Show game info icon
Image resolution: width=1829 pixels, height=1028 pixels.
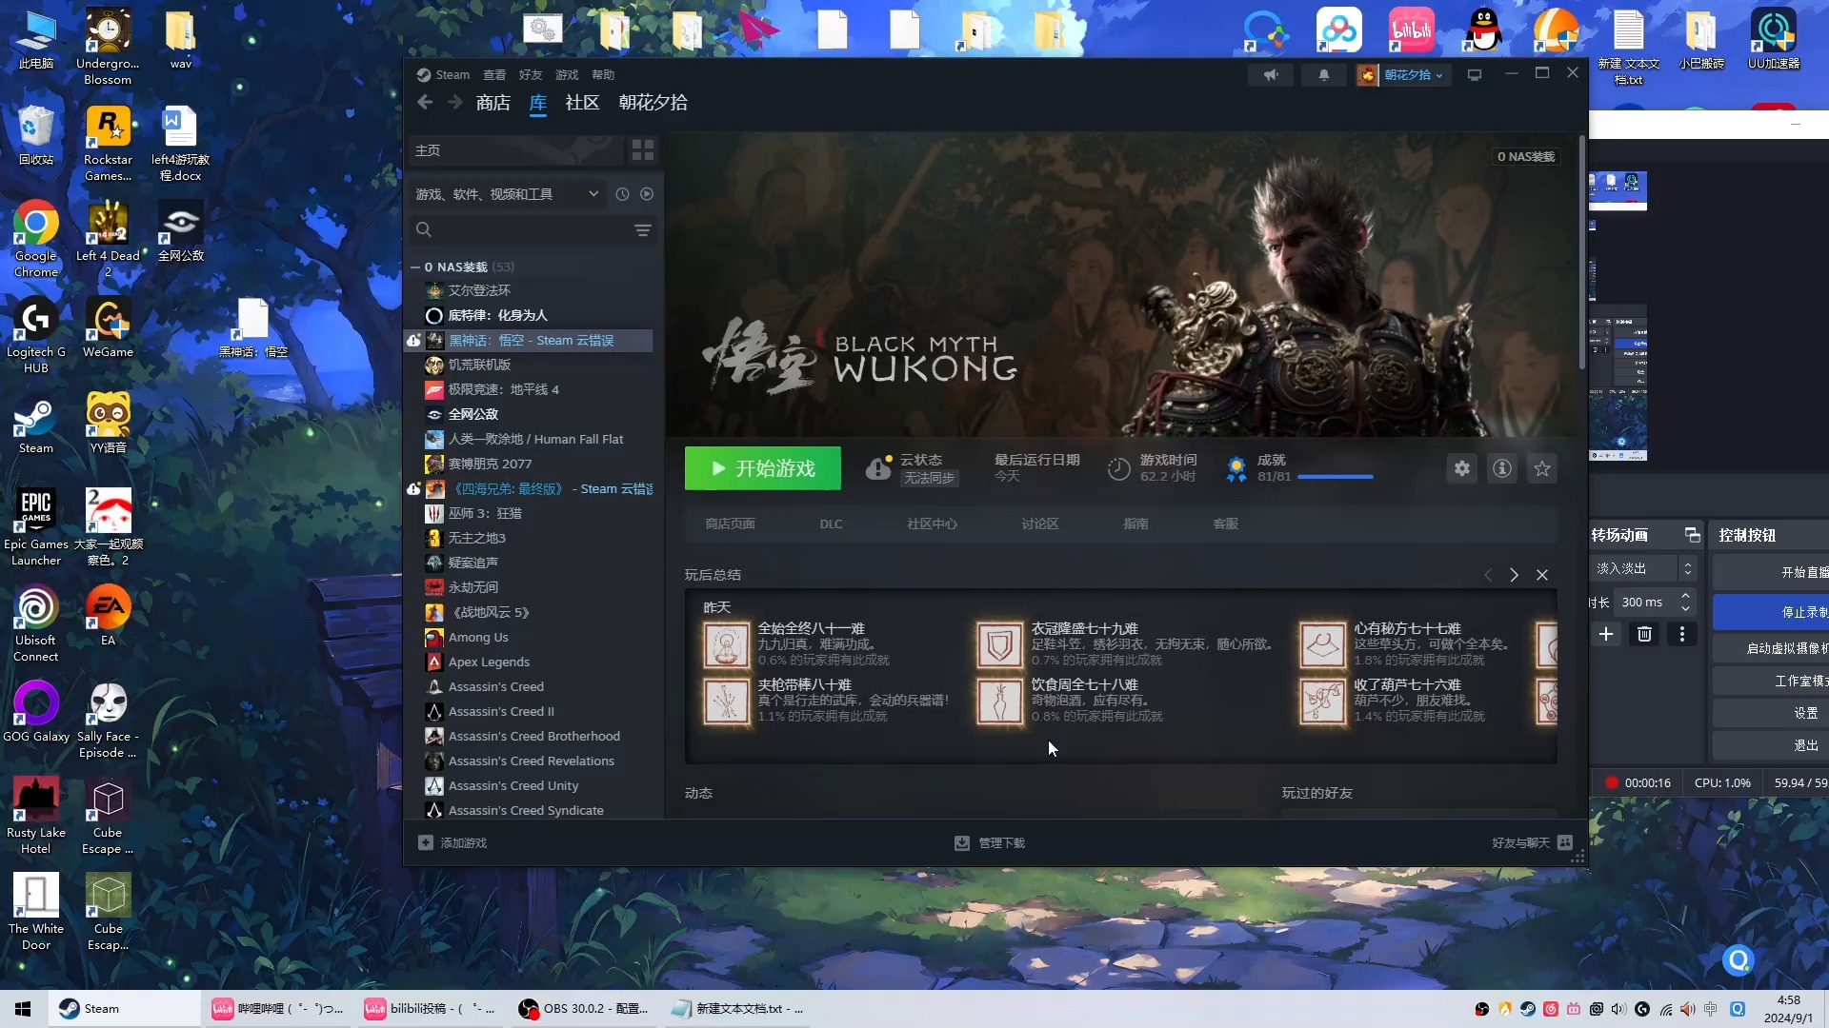pos(1502,468)
